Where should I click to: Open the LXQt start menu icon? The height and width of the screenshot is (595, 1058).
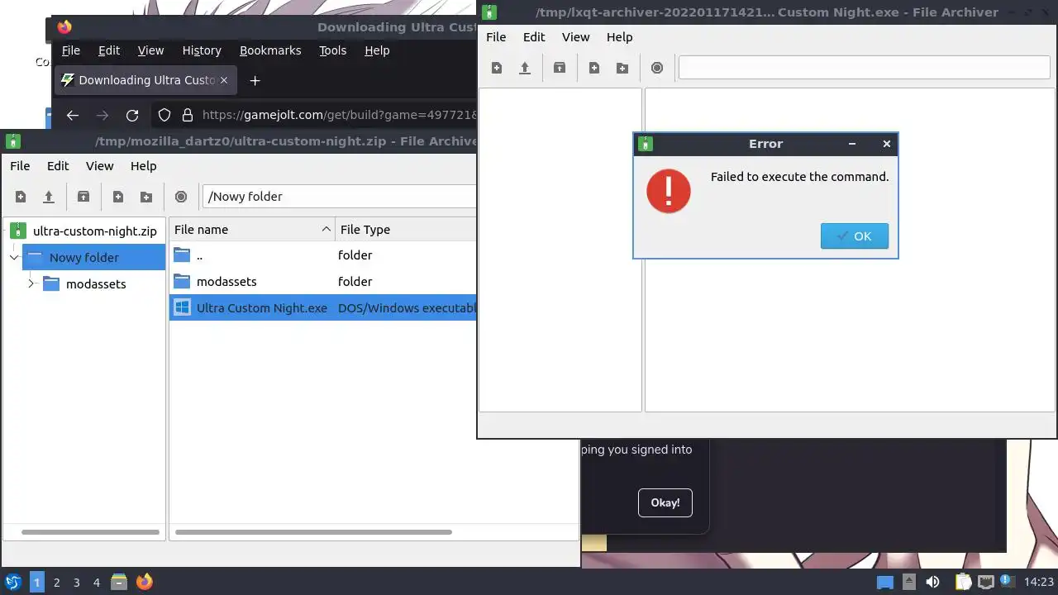tap(12, 583)
